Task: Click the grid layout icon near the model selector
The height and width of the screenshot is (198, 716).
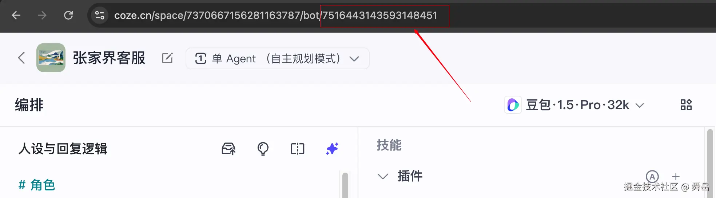Action: click(686, 105)
